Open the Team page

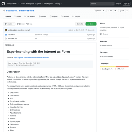pyautogui.click(x=23, y=3)
